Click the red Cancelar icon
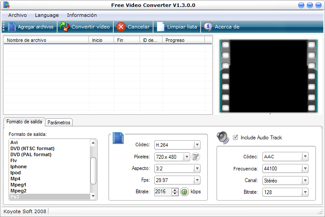 click(121, 27)
